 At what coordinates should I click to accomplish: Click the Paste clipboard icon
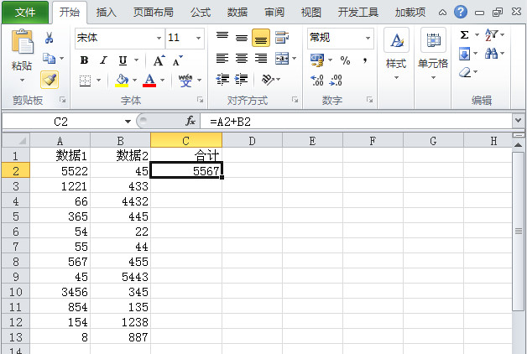click(x=22, y=42)
